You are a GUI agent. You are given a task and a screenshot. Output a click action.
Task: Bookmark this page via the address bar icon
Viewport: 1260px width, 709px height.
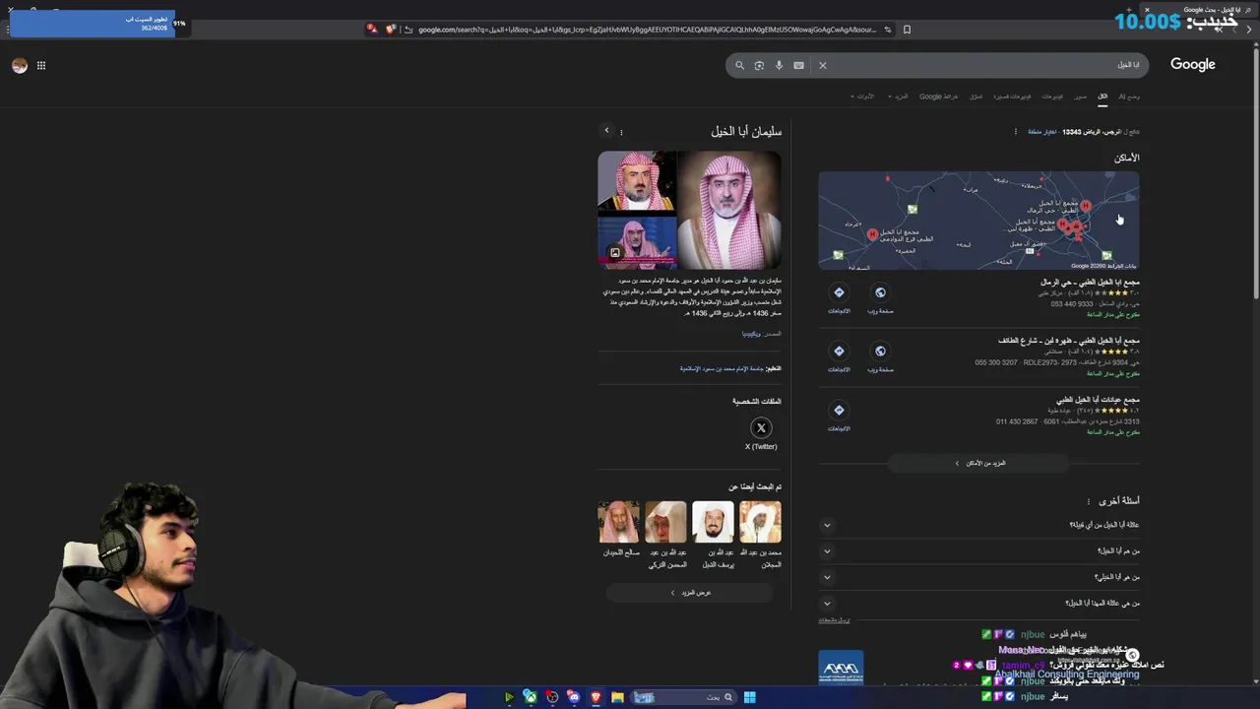click(x=907, y=30)
